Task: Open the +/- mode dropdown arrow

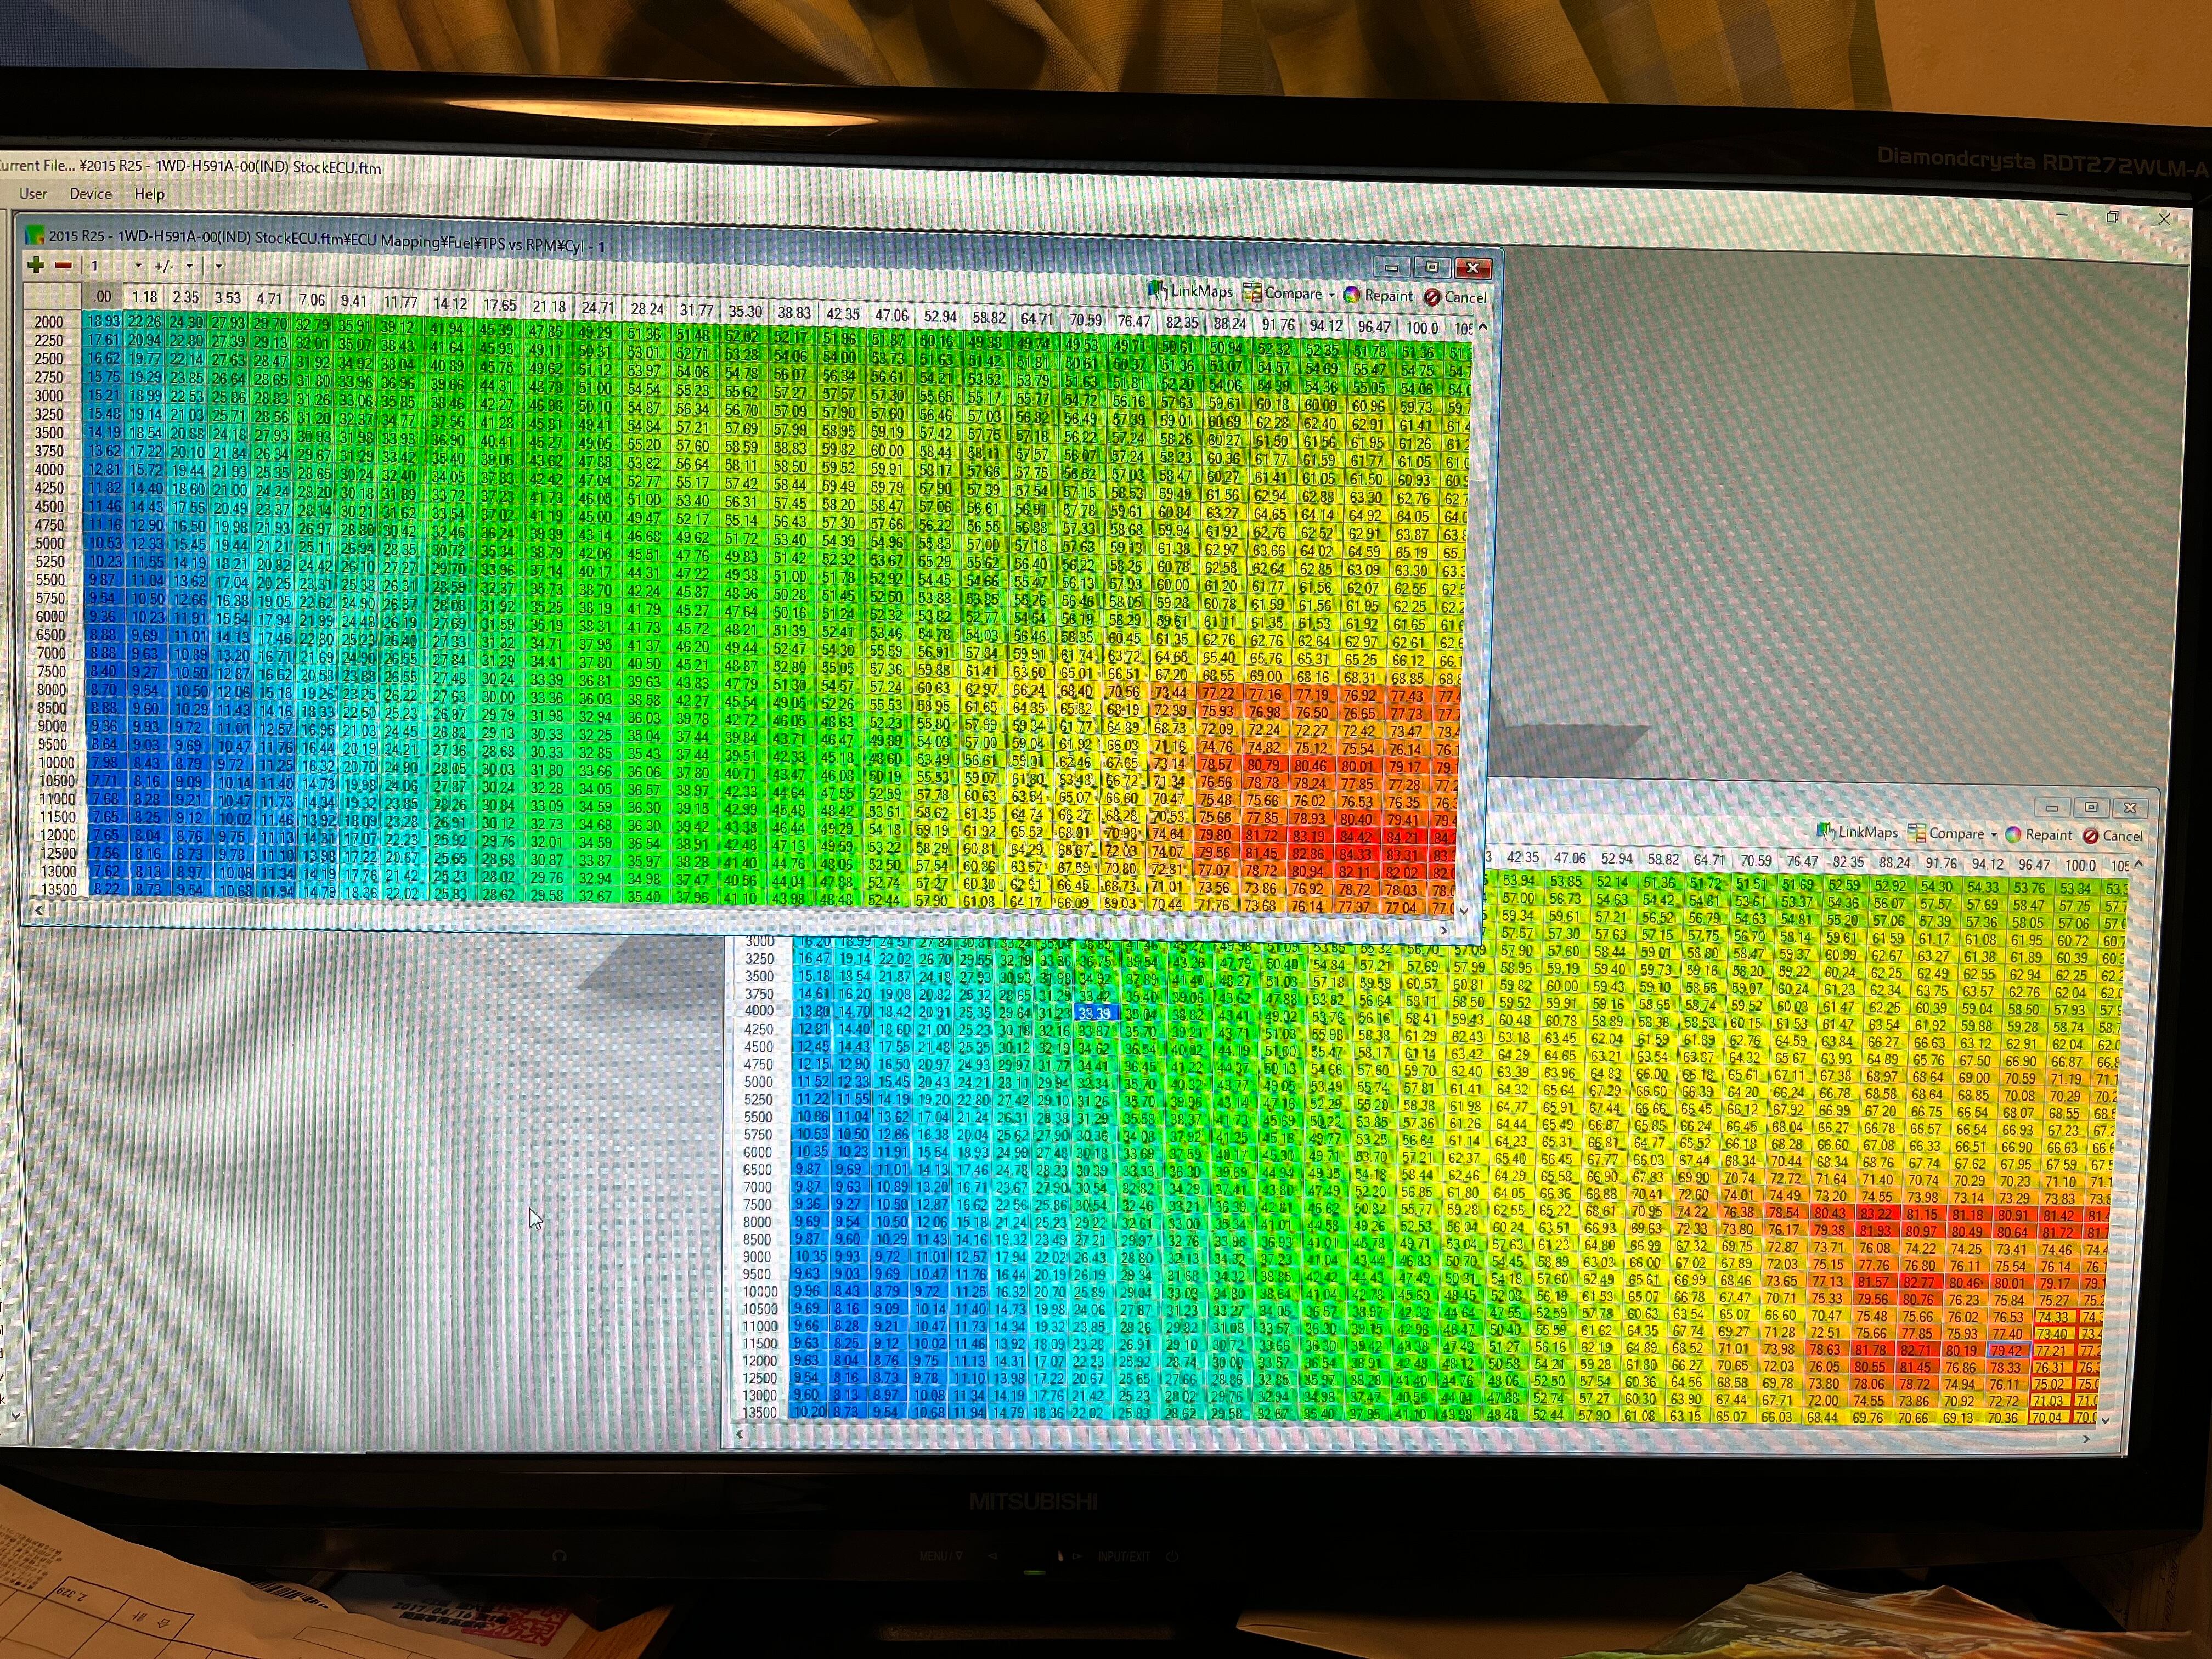Action: [x=189, y=266]
